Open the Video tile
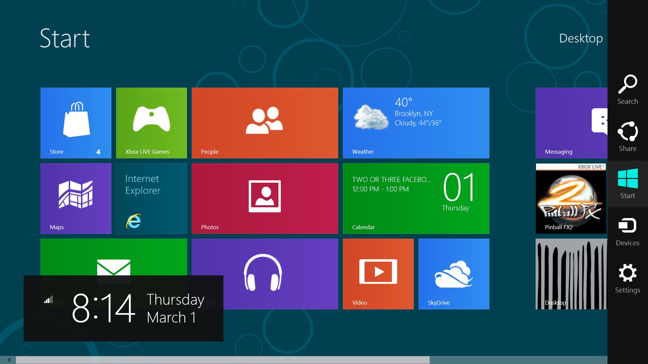Image resolution: width=648 pixels, height=364 pixels. click(x=378, y=274)
